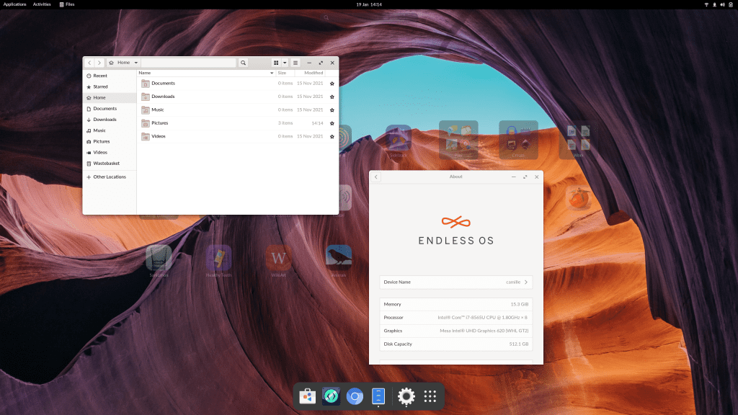Click the Wi-Fi icon in top bar

pyautogui.click(x=706, y=4)
